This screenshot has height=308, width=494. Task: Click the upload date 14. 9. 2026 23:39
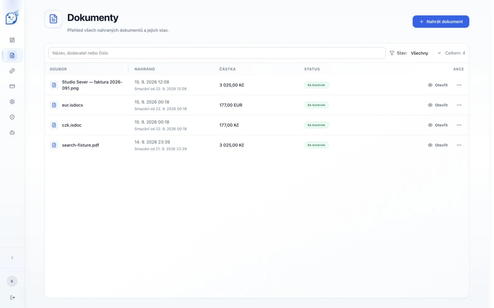tap(152, 142)
